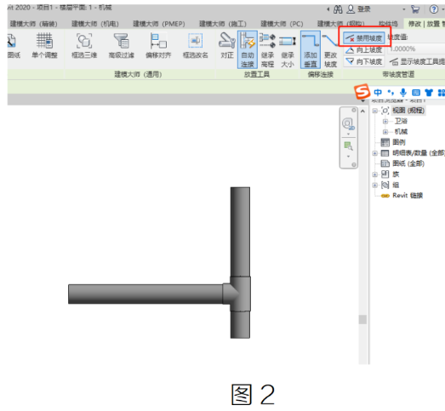
Task: Click the zoom region navigation icon
Action: click(x=348, y=146)
